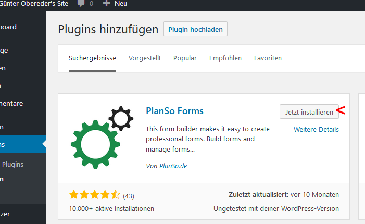Open installed Plugins submenu entry

coord(13,165)
